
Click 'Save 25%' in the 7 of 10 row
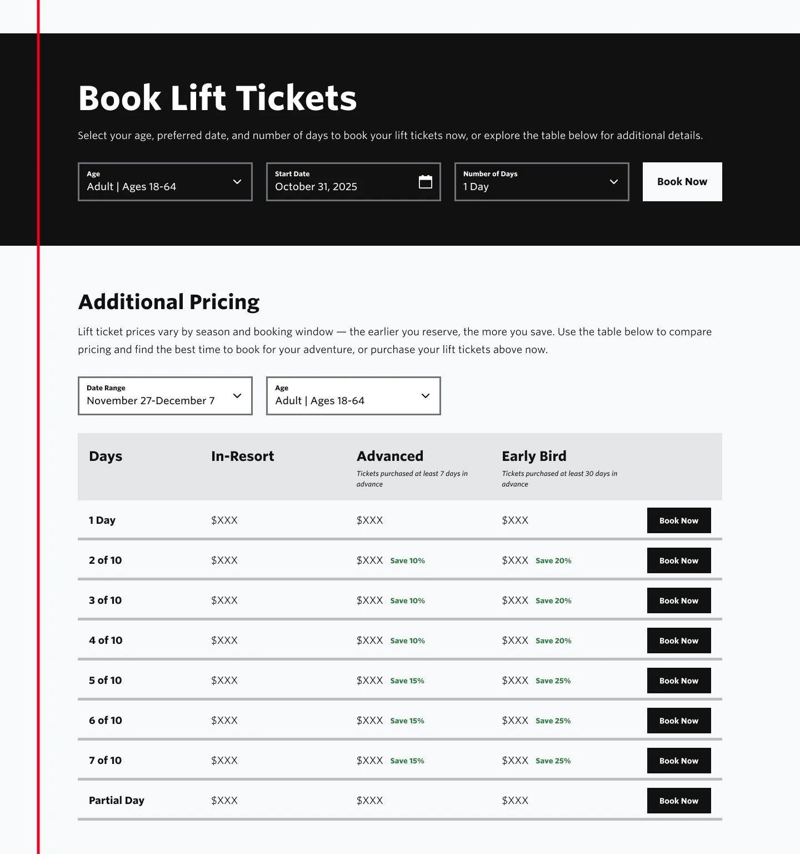[x=553, y=761]
